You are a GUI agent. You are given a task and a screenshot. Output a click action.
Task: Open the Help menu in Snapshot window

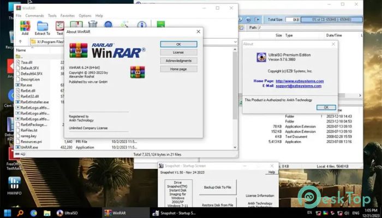(272, 172)
